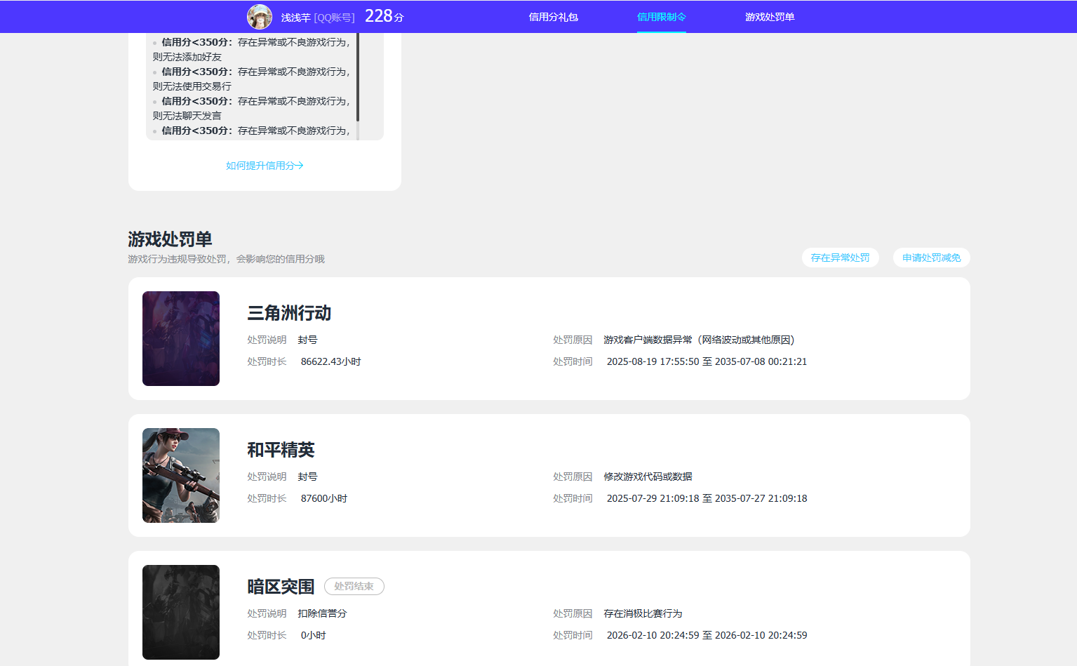Click the 暗区突围 game title

[x=279, y=586]
